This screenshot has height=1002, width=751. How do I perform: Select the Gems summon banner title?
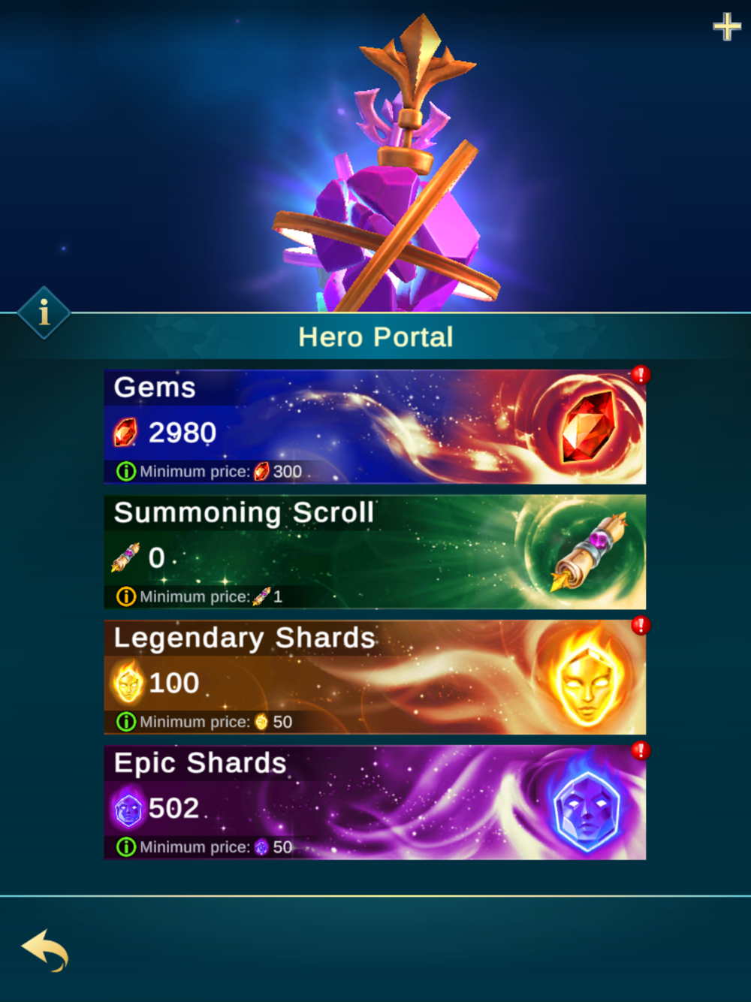(x=155, y=388)
